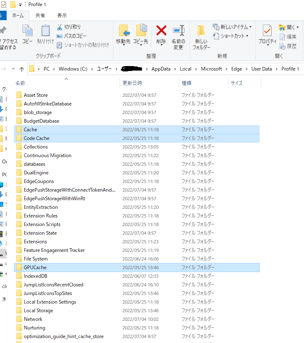304x343 pixels.
Task: Click the User Data breadcrumb in address bar
Action: (261, 69)
